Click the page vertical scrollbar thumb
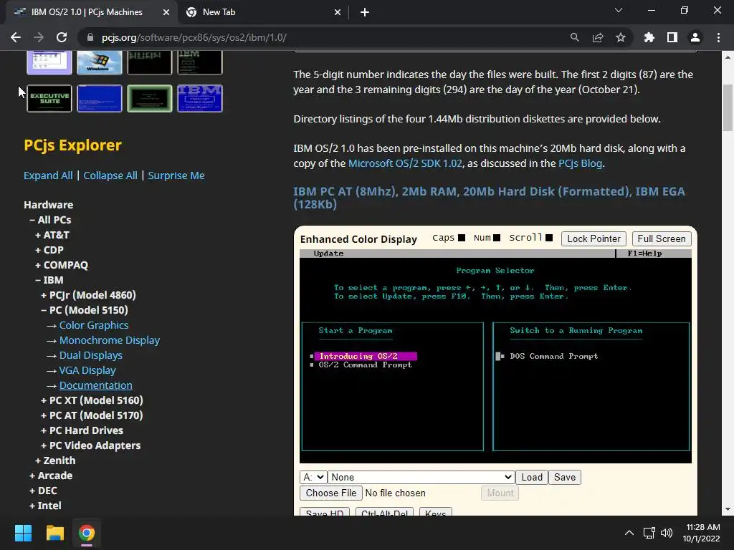 coord(728,108)
